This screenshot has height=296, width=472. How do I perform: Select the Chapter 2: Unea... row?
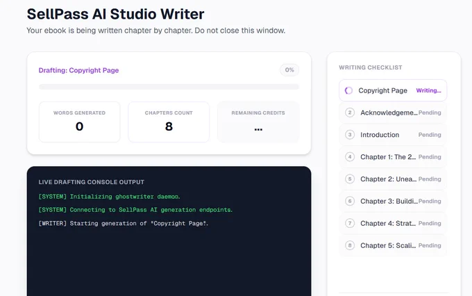393,179
